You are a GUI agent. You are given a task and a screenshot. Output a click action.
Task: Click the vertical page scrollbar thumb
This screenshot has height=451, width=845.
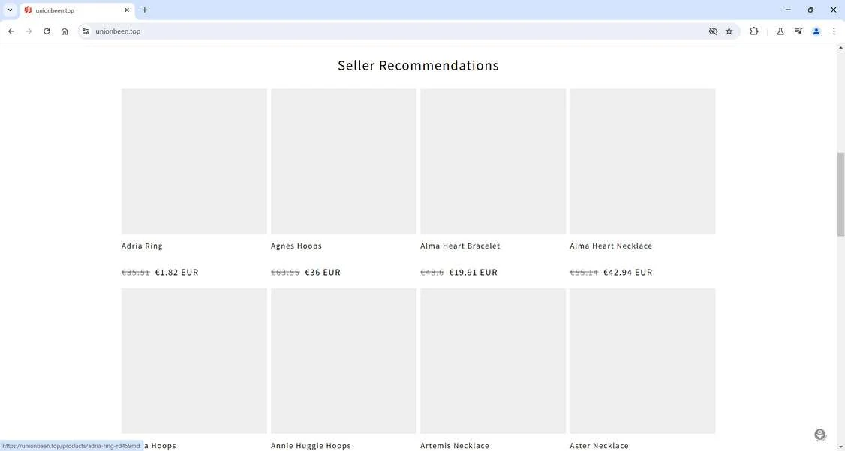click(x=840, y=194)
